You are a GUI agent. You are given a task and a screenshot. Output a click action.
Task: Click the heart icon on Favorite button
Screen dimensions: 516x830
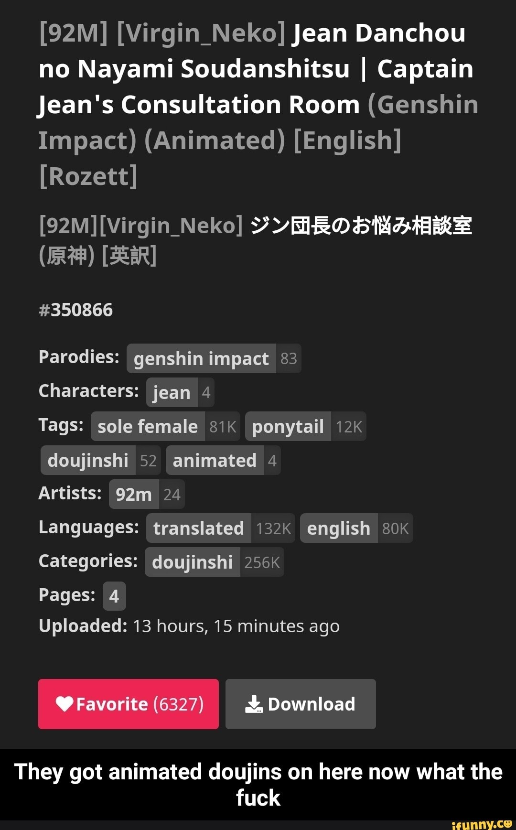pos(64,703)
